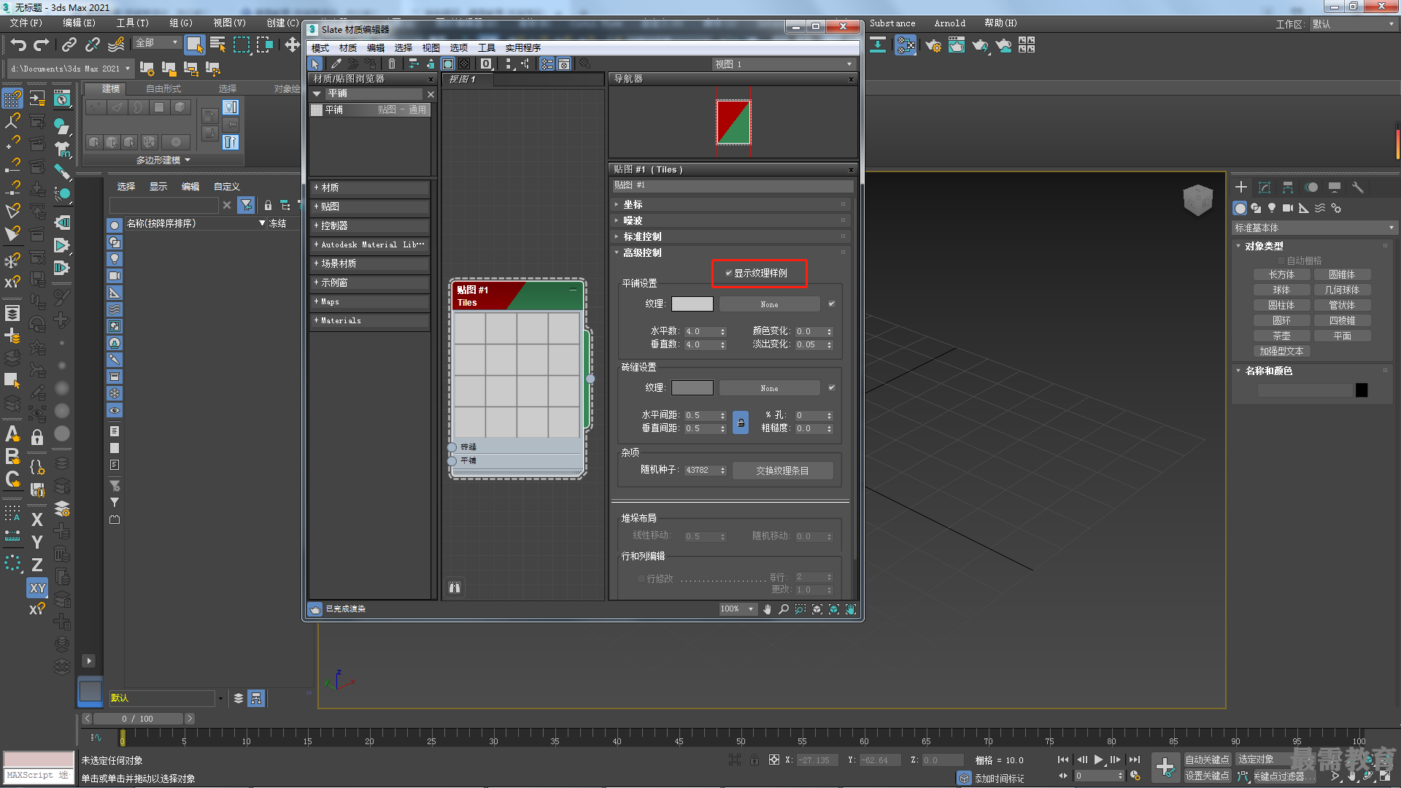
Task: Open the 标准基本体 dropdown
Action: point(1313,228)
